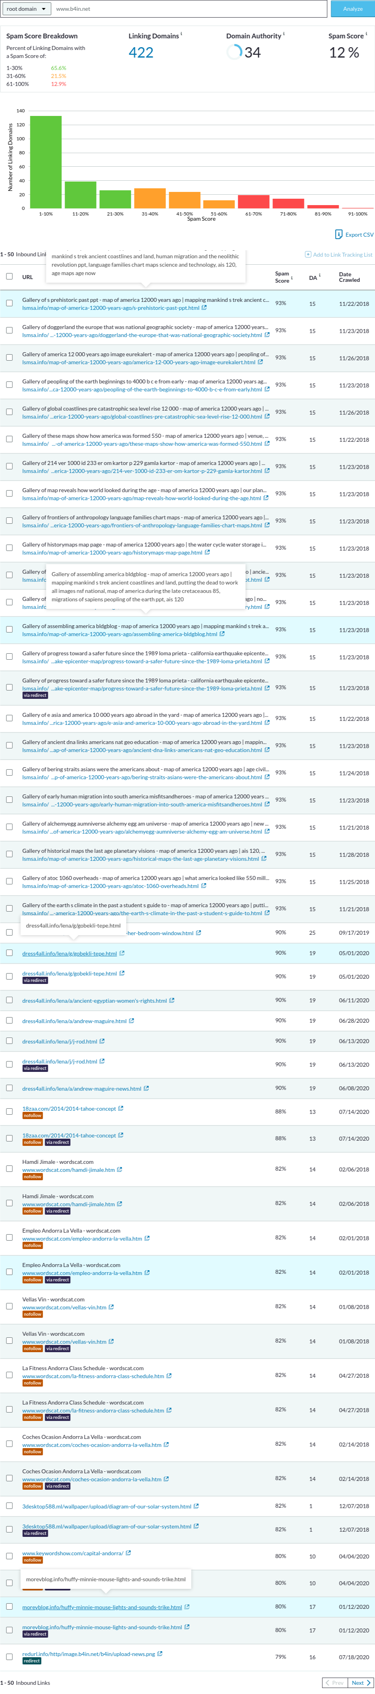Open external link icon next to keywordshow.com capital-andorra URL
375x1694 pixels.
[x=128, y=1552]
